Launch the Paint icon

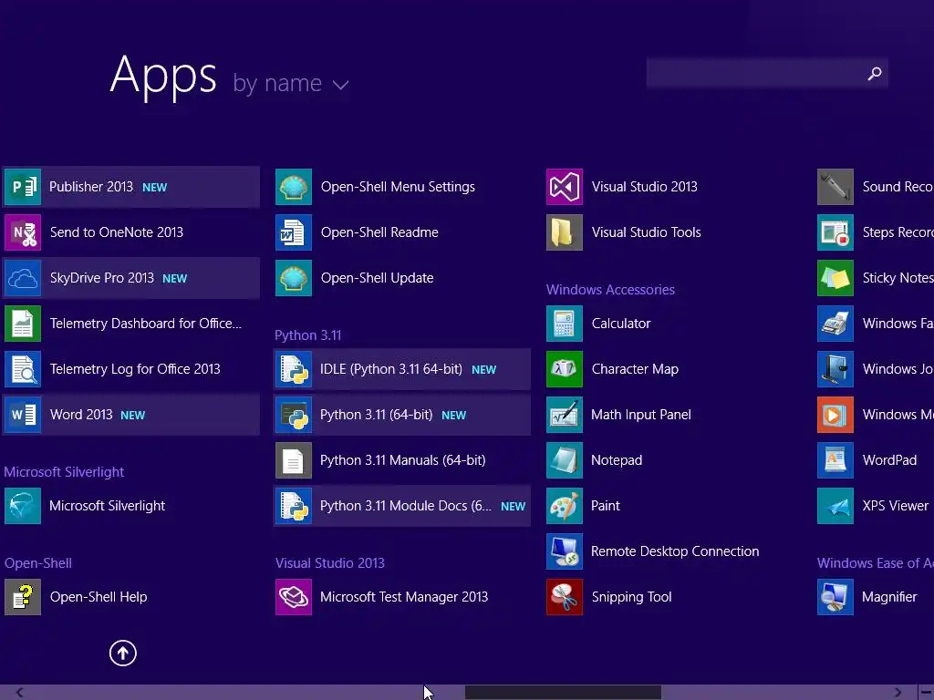point(564,506)
